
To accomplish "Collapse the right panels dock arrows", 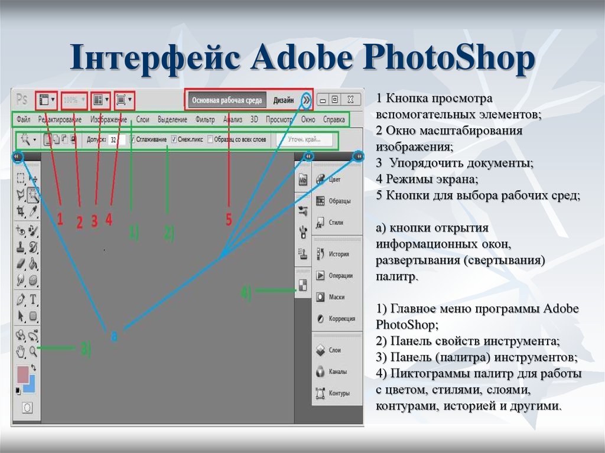I will point(359,157).
